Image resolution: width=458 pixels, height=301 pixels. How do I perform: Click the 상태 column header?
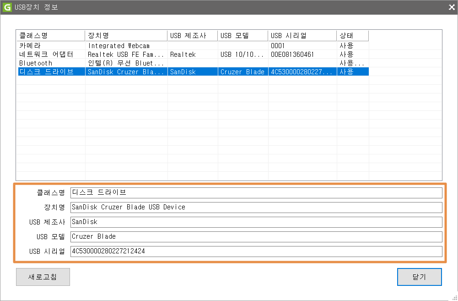pos(352,36)
